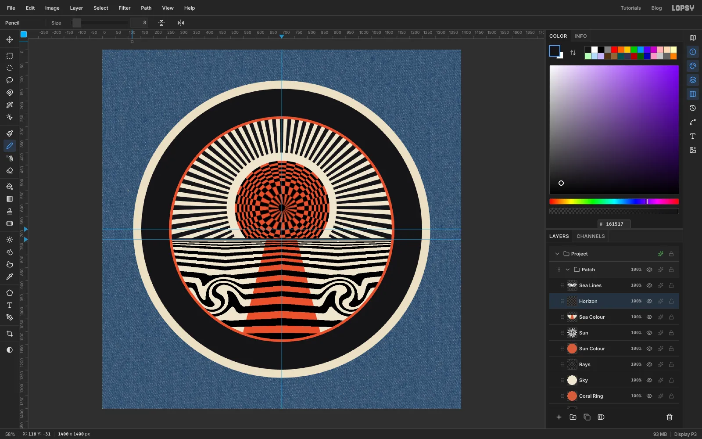The width and height of the screenshot is (702, 439).
Task: Create a new layer group folder
Action: (x=573, y=417)
